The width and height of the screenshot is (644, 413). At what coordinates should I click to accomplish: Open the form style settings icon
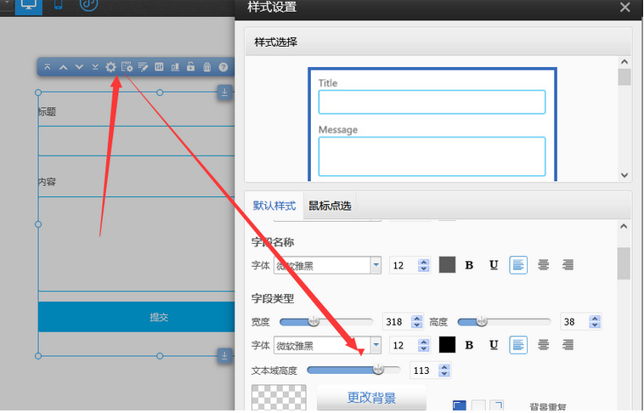pos(127,67)
